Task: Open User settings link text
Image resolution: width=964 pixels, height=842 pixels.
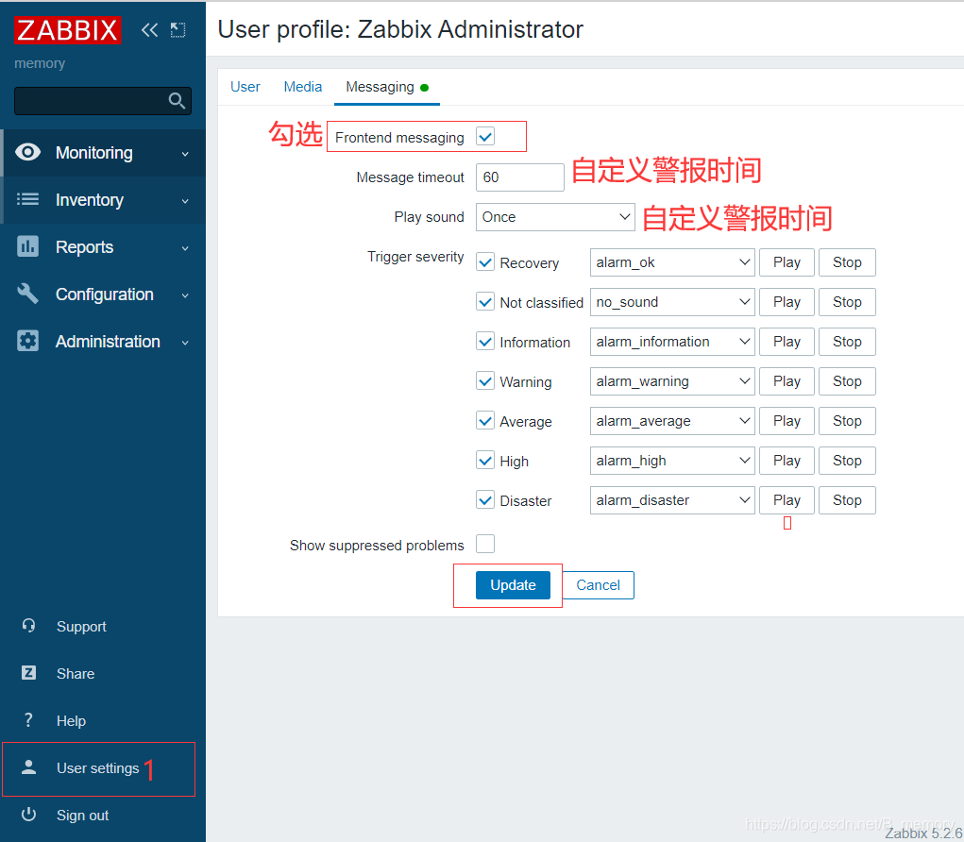Action: 98,768
